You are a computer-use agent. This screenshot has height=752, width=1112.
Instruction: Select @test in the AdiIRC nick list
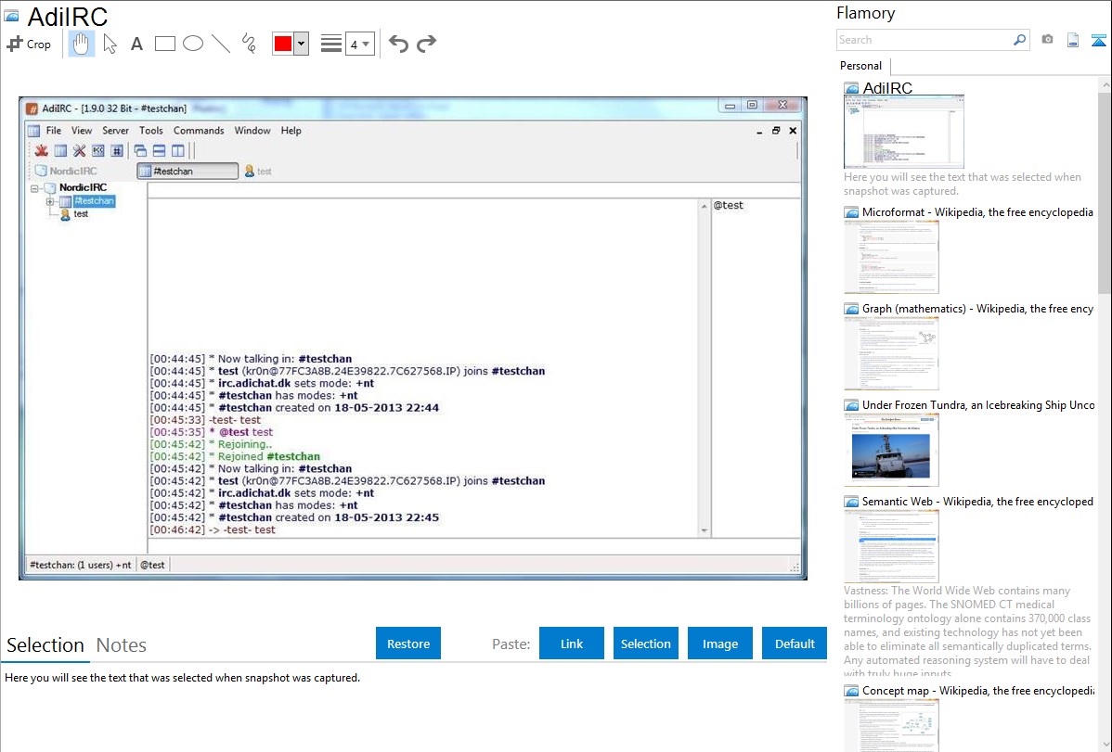coord(729,206)
